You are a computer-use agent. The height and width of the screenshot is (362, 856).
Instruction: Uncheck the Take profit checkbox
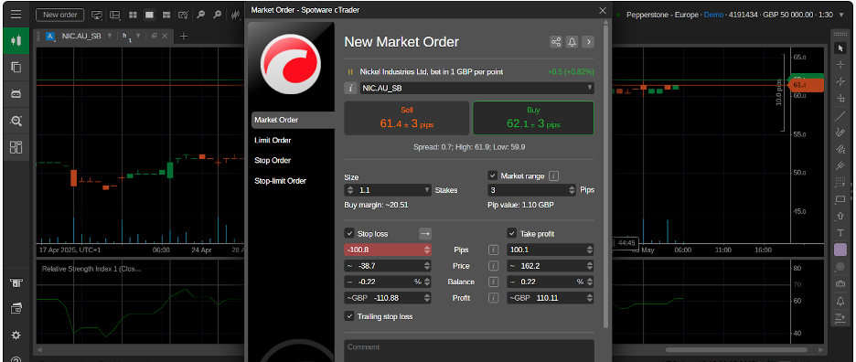(512, 234)
